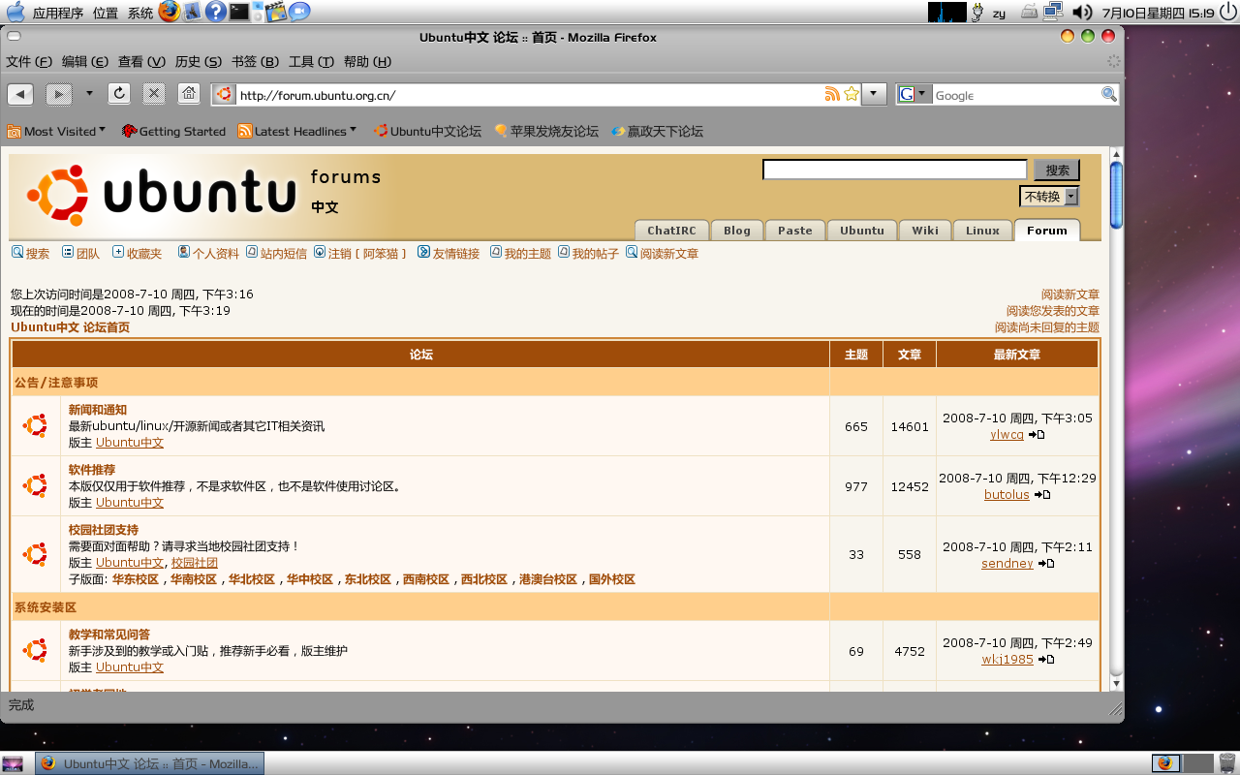1240x775 pixels.
Task: Click the Firefox window button in taskbar
Action: coord(150,763)
